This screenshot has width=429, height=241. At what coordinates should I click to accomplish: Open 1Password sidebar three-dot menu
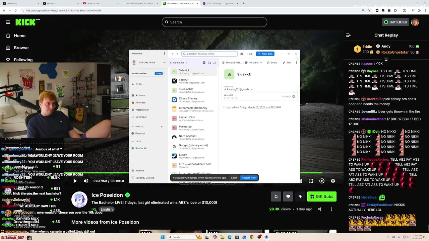point(164,54)
